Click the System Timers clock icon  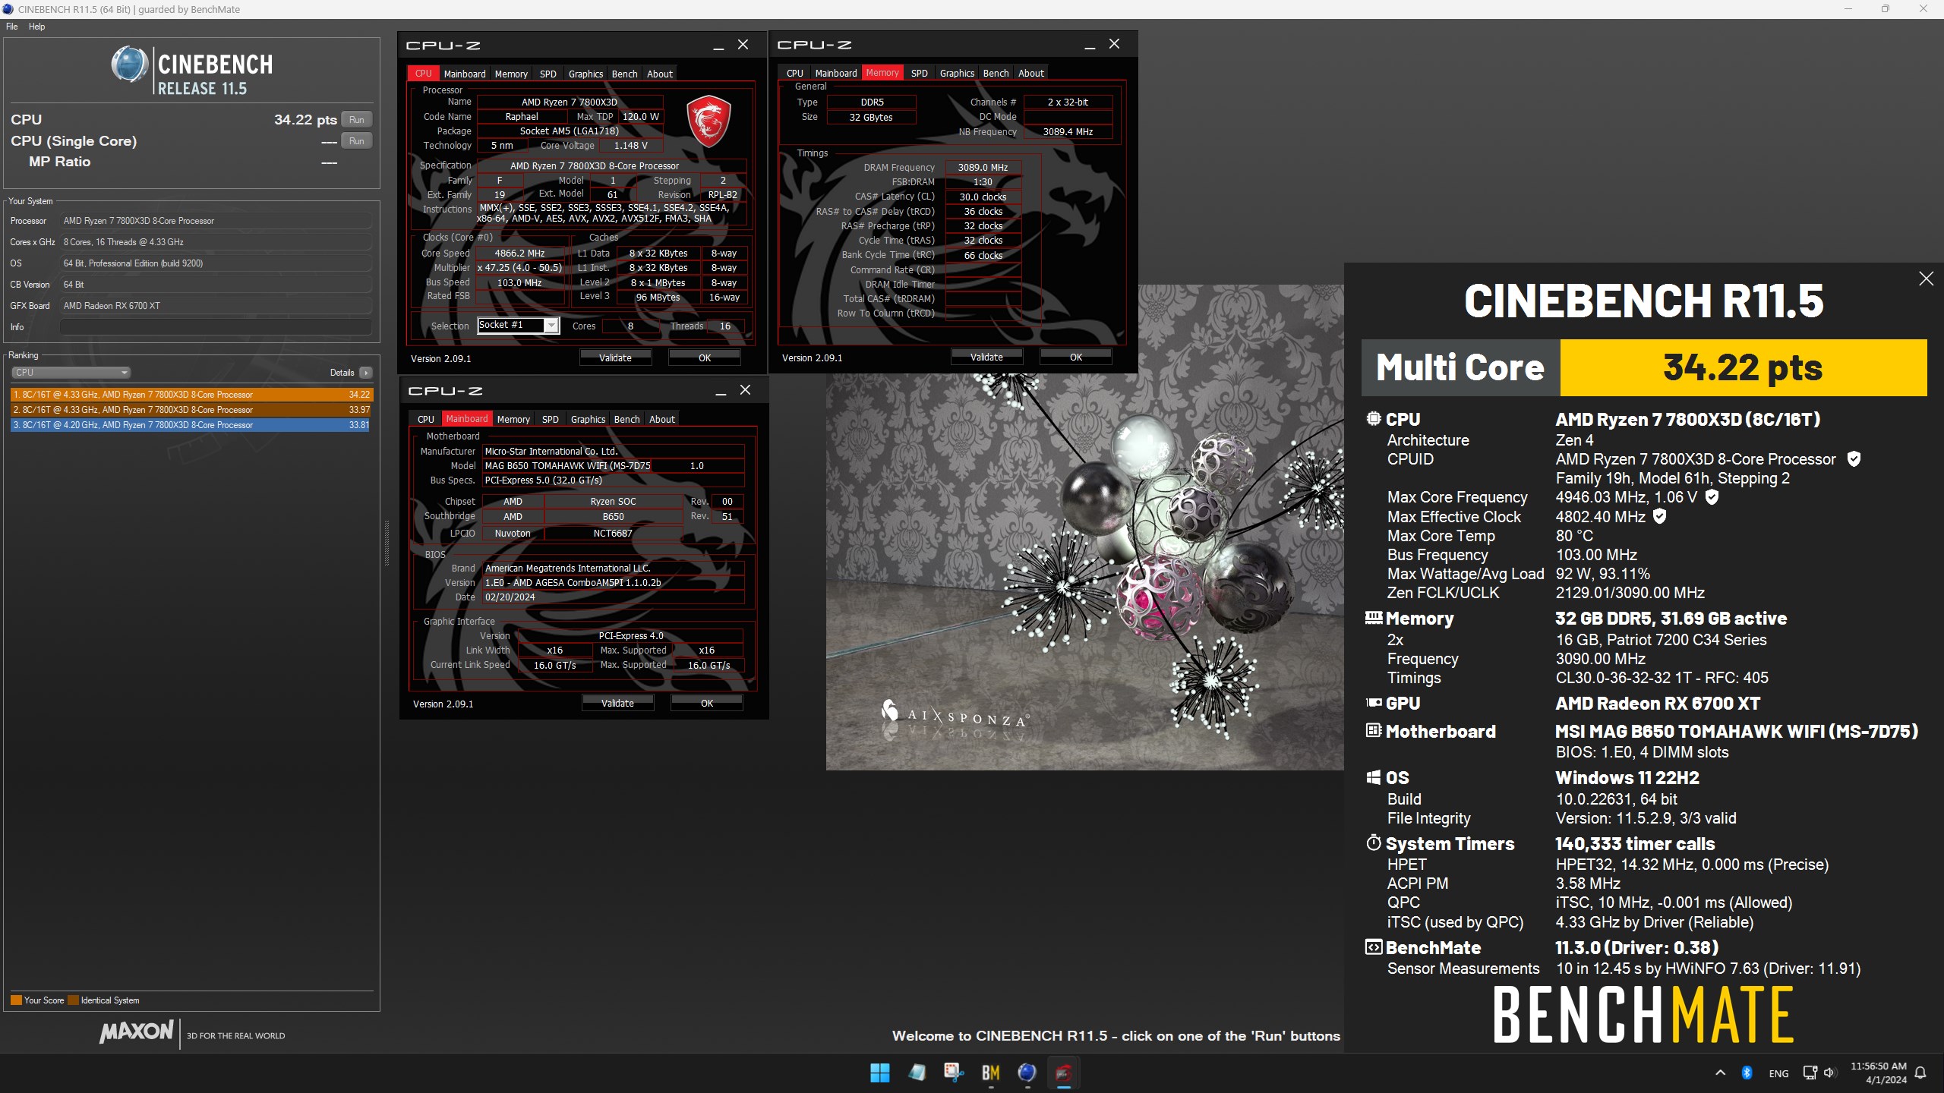(1374, 843)
